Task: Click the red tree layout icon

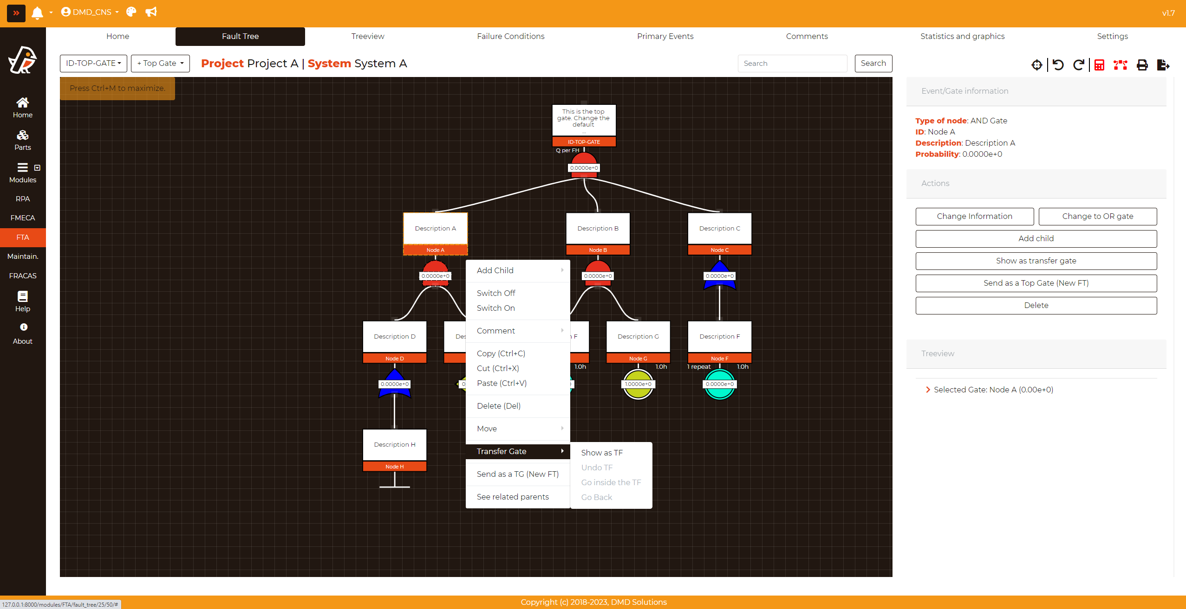Action: [x=1120, y=65]
